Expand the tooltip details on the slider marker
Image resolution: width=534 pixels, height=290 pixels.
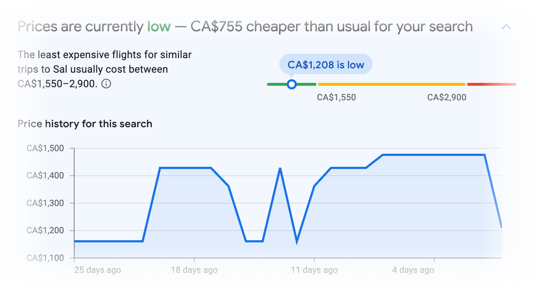(292, 84)
